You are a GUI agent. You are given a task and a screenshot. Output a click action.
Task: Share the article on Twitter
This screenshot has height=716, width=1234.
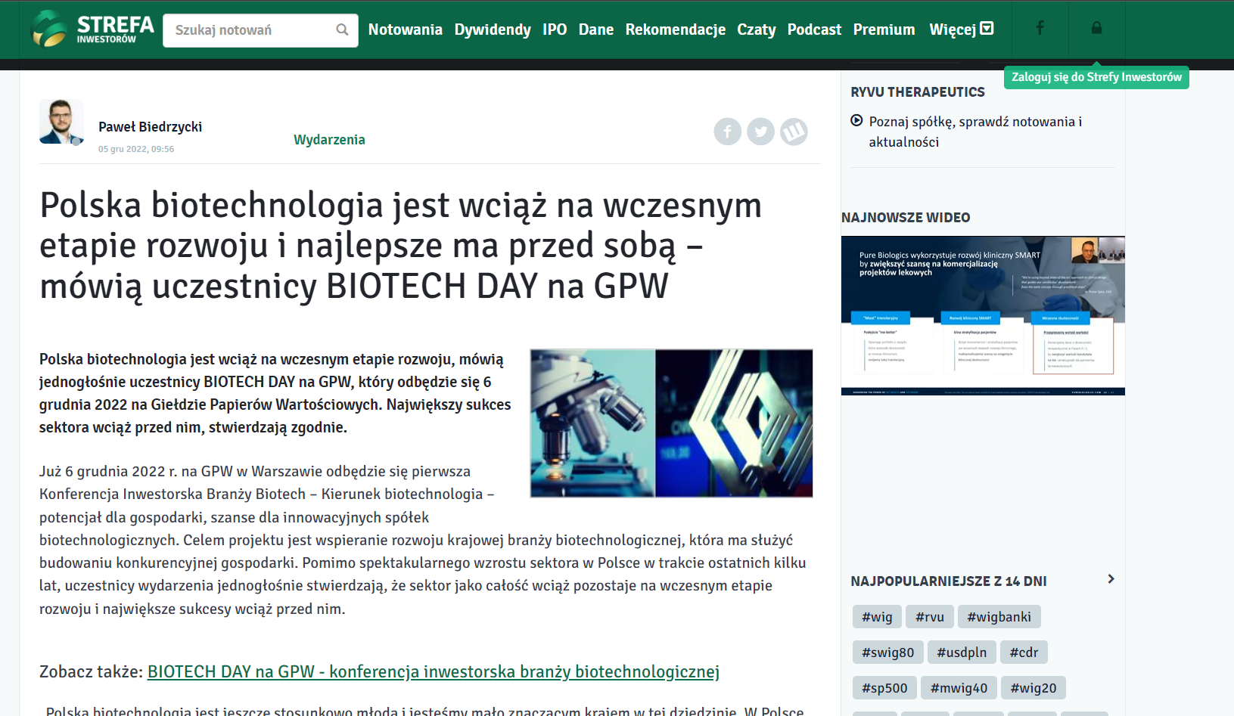pos(760,132)
